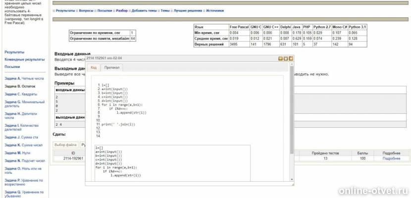The width and height of the screenshot is (411, 198).
Task: Maximize the code popup window
Action: click(x=285, y=58)
